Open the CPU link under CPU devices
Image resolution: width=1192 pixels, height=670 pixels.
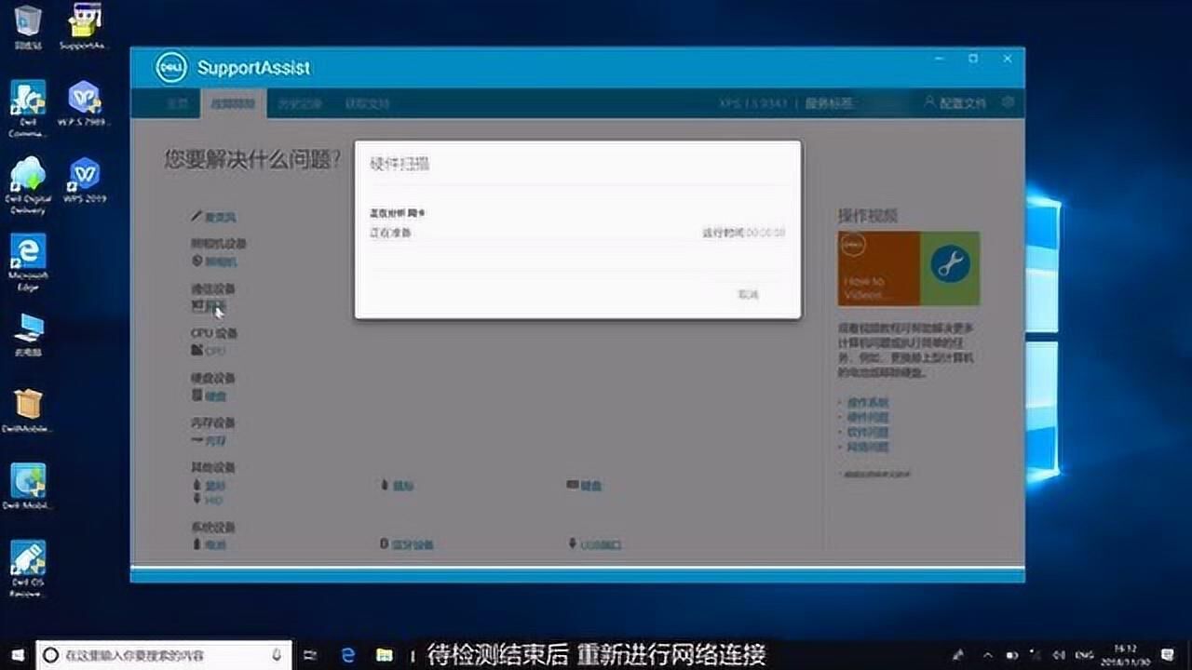click(215, 352)
